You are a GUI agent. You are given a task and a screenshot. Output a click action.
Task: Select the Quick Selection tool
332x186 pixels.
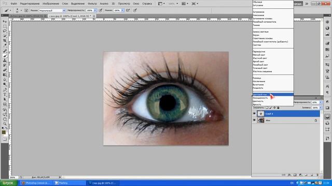point(5,36)
